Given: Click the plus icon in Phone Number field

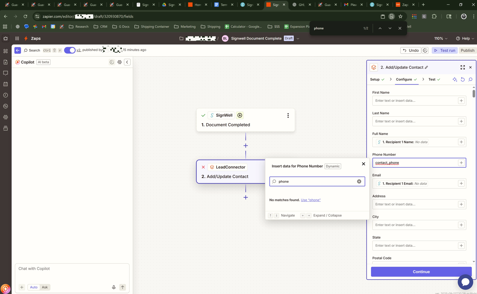Looking at the screenshot, I should pos(461,163).
